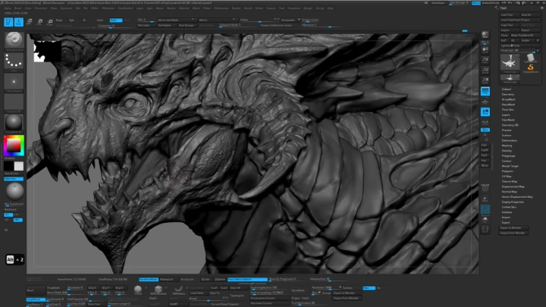Expand the Polygroups section
Image resolution: width=546 pixels, height=307 pixels.
tap(508, 155)
